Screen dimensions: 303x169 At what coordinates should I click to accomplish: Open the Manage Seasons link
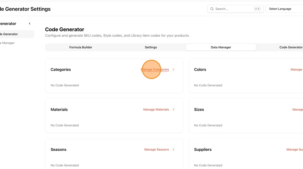point(157,150)
